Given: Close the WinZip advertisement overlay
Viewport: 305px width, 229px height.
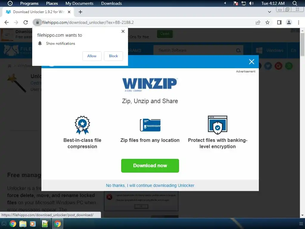Looking at the screenshot, I should (251, 62).
